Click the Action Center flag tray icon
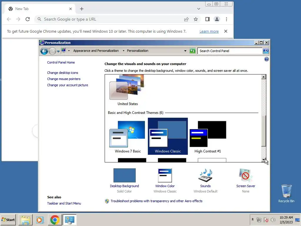The width and height of the screenshot is (301, 226). click(x=266, y=220)
